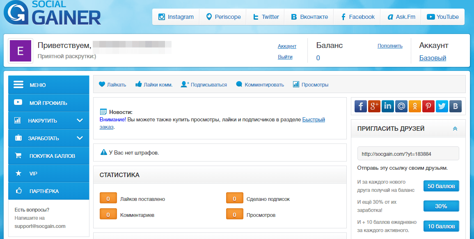Click the Odnoklassniki share icon
This screenshot has height=239, width=474.
point(415,106)
